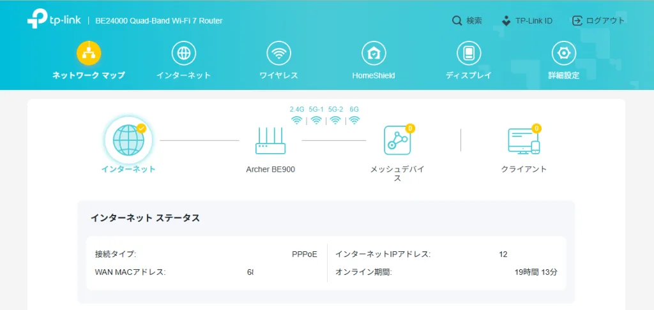
Task: Switch to 詳細設定 tab label
Action: [564, 75]
